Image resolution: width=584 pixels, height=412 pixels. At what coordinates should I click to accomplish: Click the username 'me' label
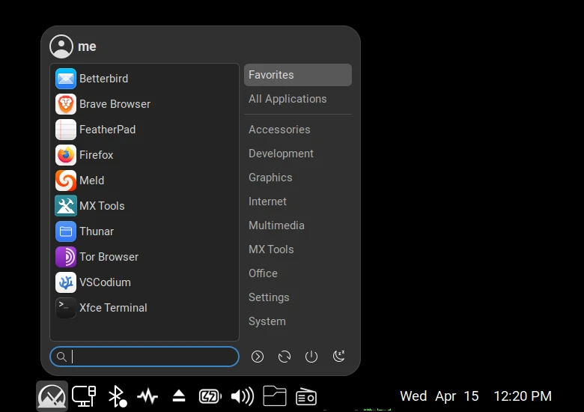pos(87,46)
